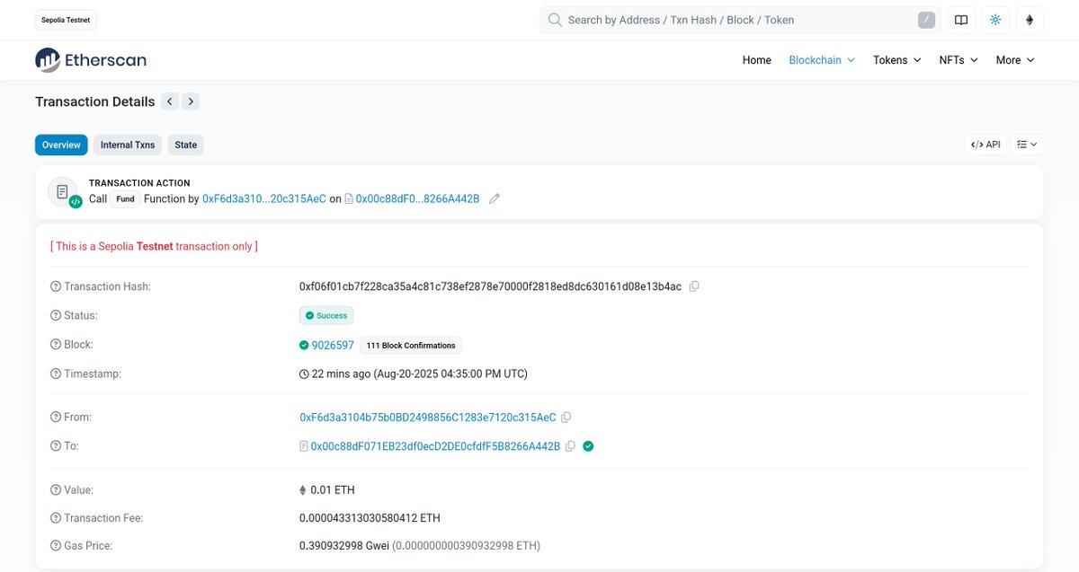This screenshot has width=1079, height=572.
Task: Click help icon beside Status
Action: [56, 316]
